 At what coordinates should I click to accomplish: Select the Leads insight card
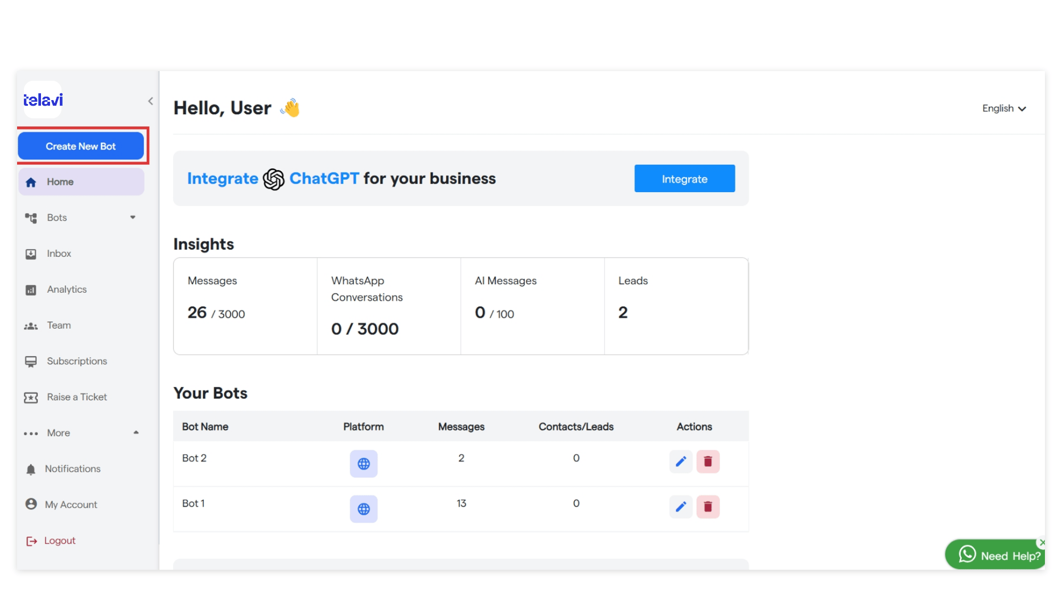click(676, 306)
